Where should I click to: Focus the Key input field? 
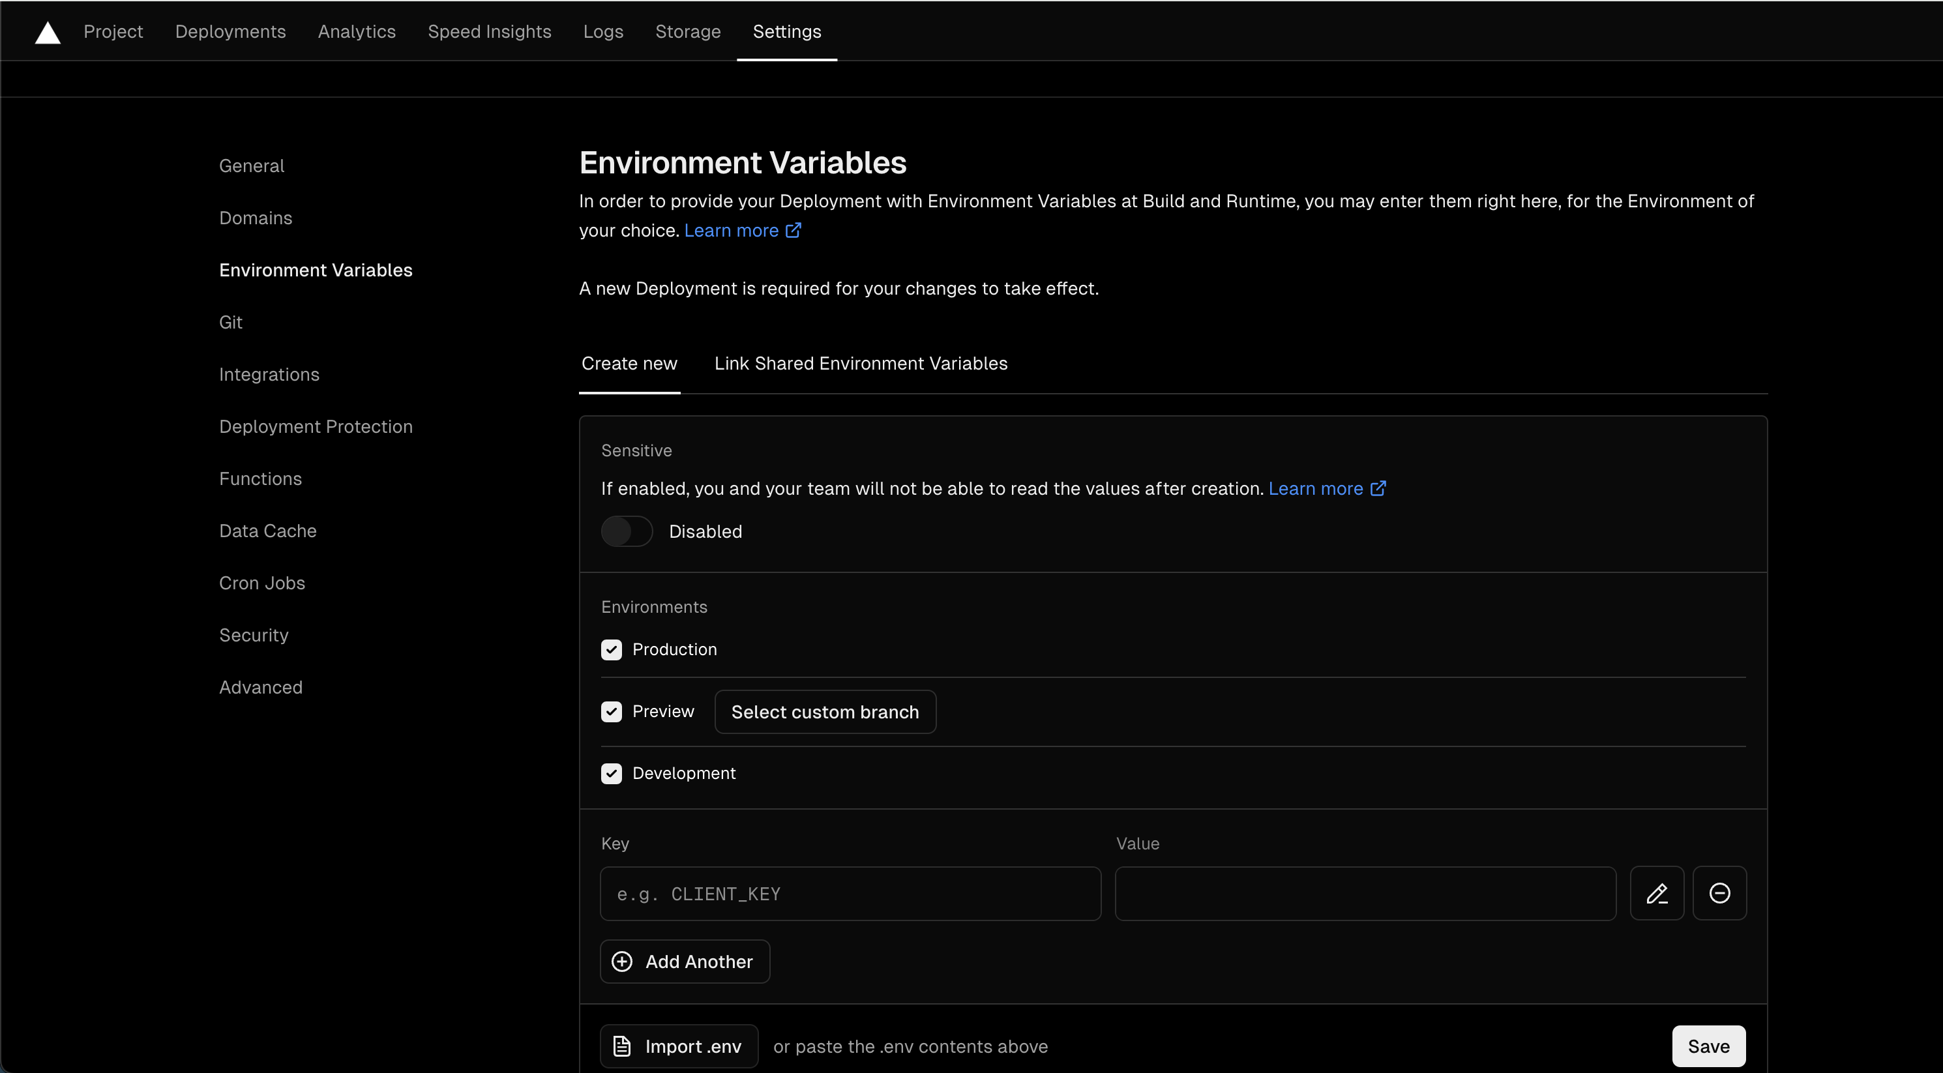coord(850,894)
